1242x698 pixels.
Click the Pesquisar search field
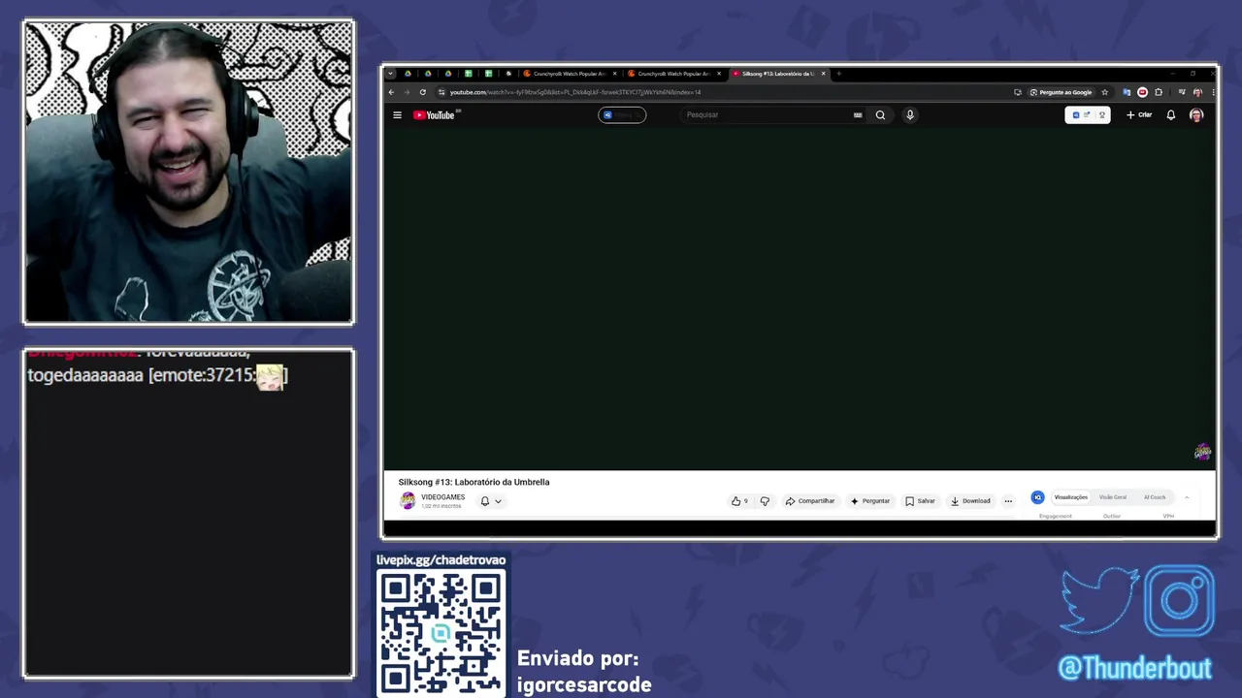coord(767,114)
